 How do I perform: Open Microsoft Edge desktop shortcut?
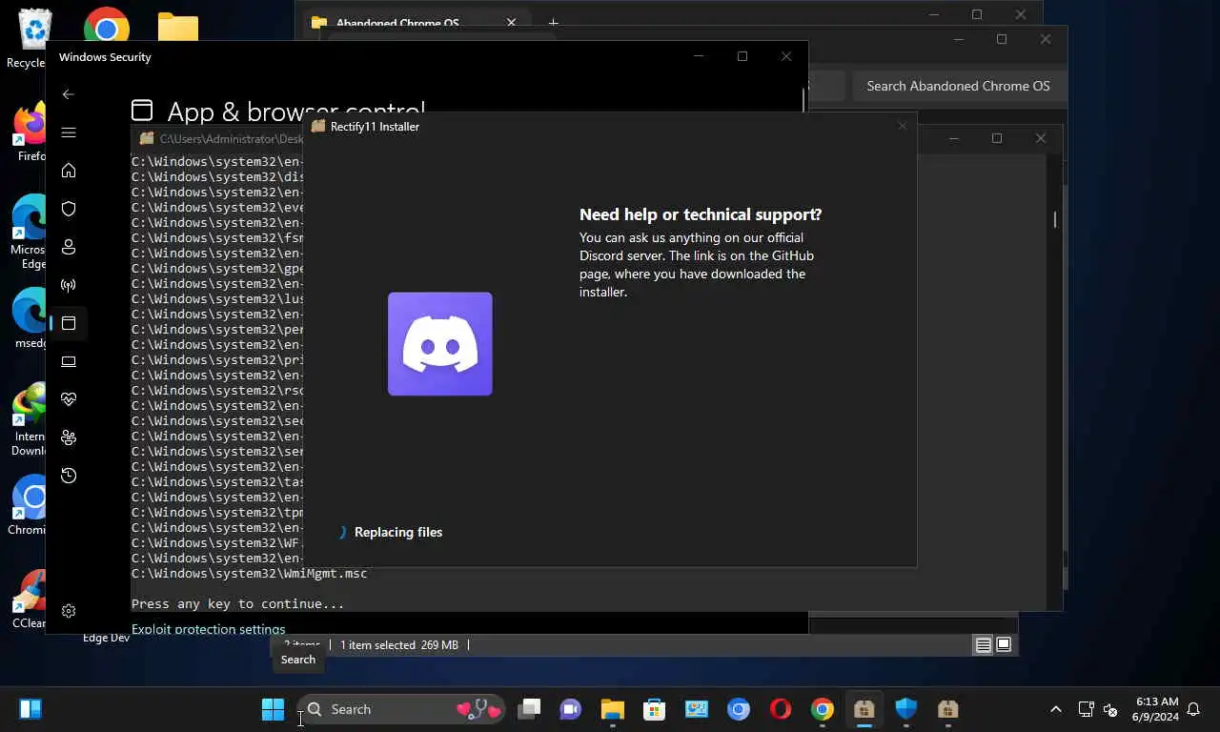point(30,232)
